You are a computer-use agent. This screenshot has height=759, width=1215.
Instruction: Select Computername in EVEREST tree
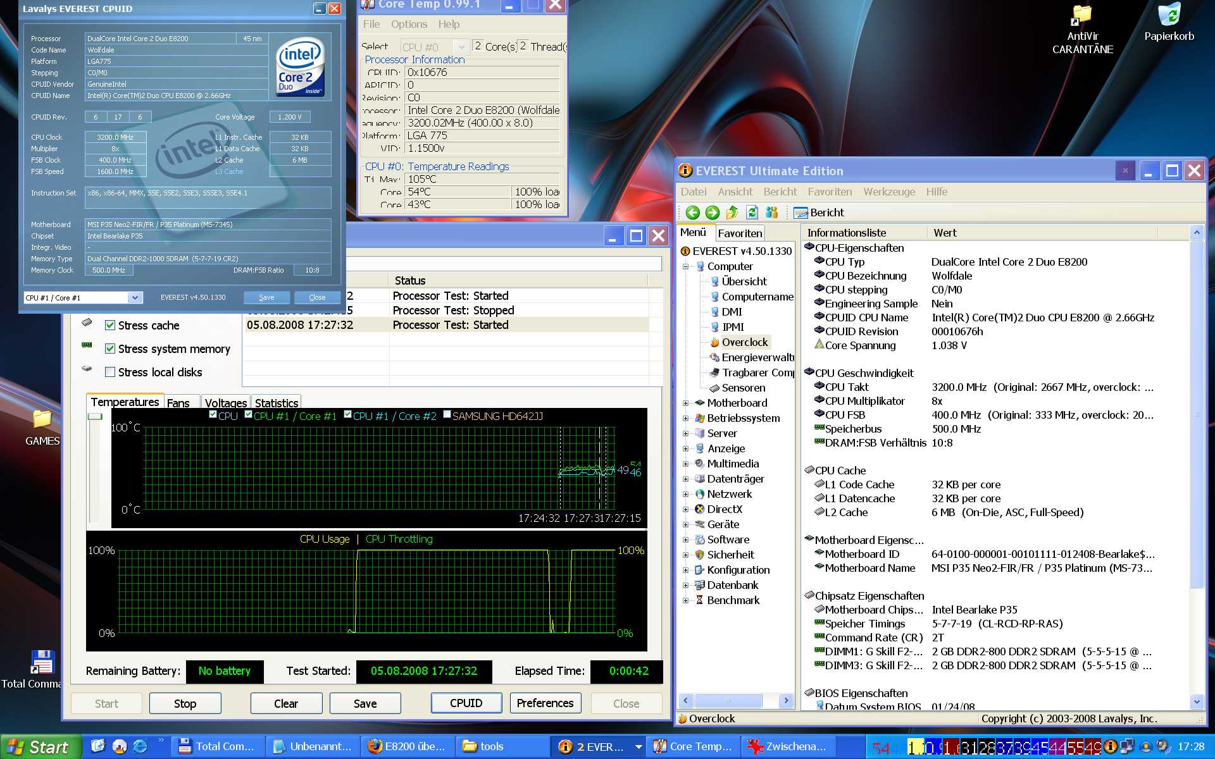(757, 297)
